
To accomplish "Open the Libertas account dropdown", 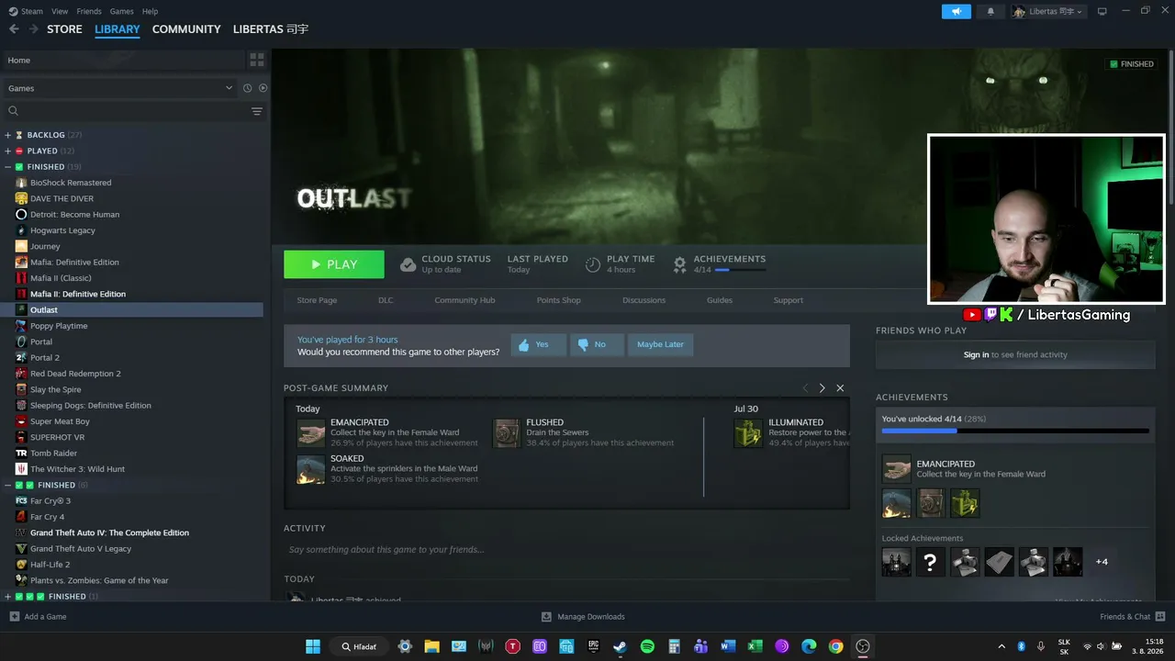I will point(1047,11).
